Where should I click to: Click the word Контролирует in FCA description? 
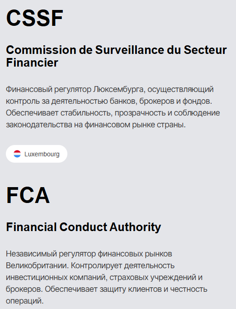click(96, 266)
